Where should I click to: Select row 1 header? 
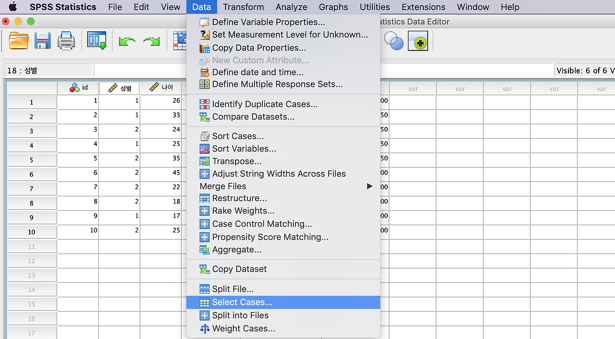[x=32, y=102]
